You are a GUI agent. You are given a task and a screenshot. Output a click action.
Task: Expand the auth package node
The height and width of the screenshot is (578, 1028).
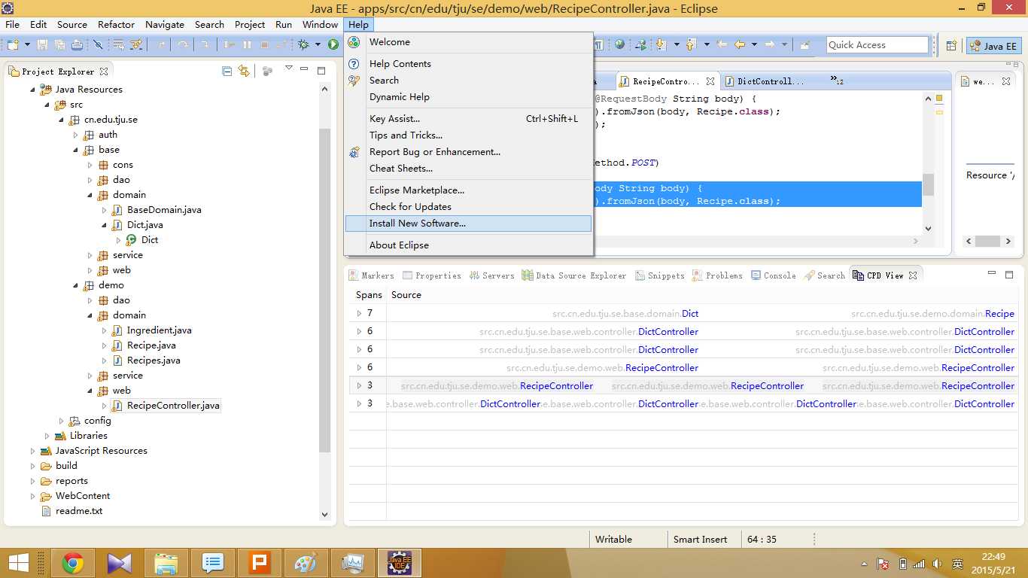76,135
